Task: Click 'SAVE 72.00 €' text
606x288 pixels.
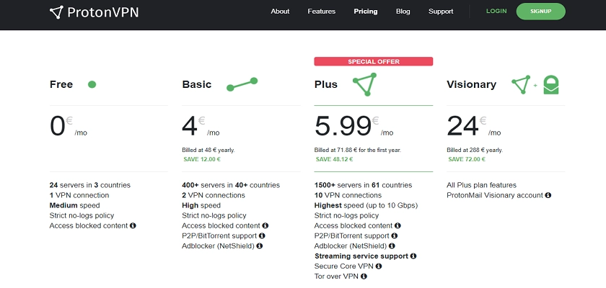Action: coord(467,159)
